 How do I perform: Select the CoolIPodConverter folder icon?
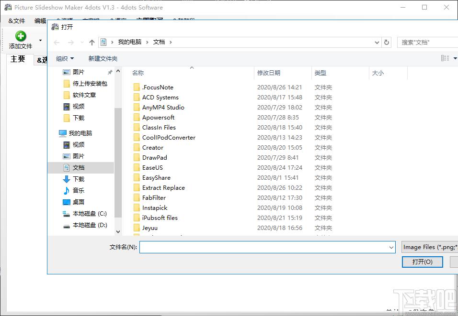pos(137,138)
